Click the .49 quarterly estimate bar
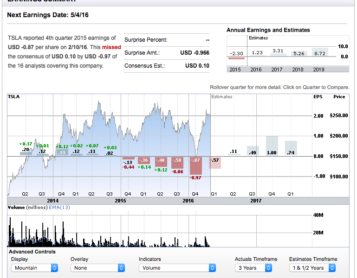The height and width of the screenshot is (278, 357). [x=253, y=151]
